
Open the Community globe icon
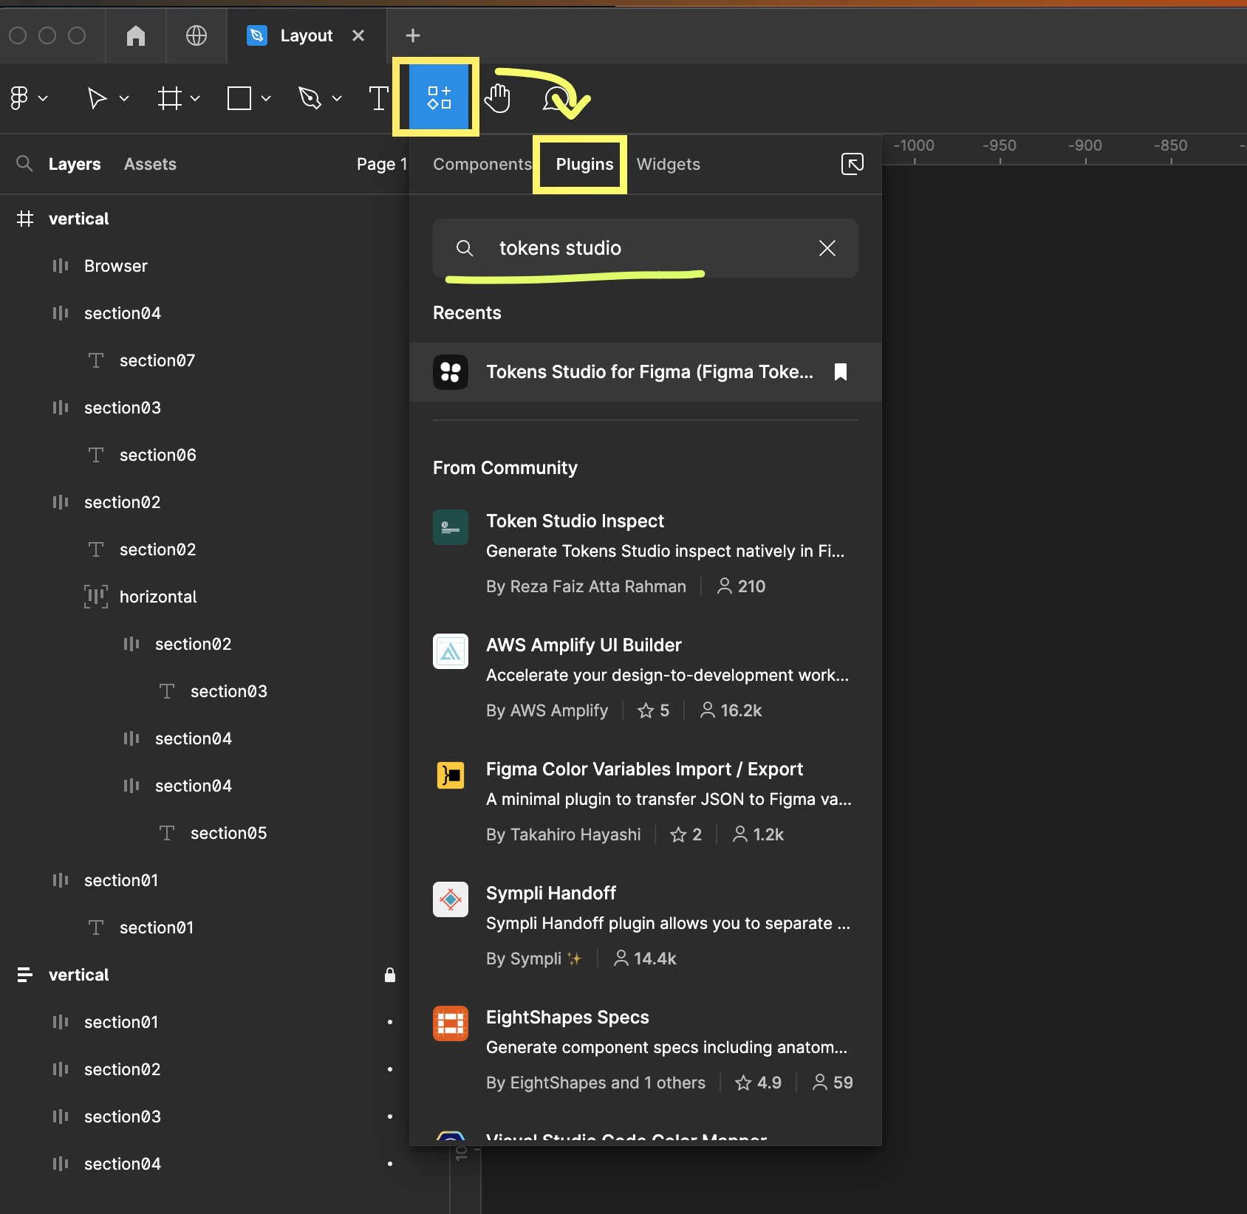[x=197, y=35]
